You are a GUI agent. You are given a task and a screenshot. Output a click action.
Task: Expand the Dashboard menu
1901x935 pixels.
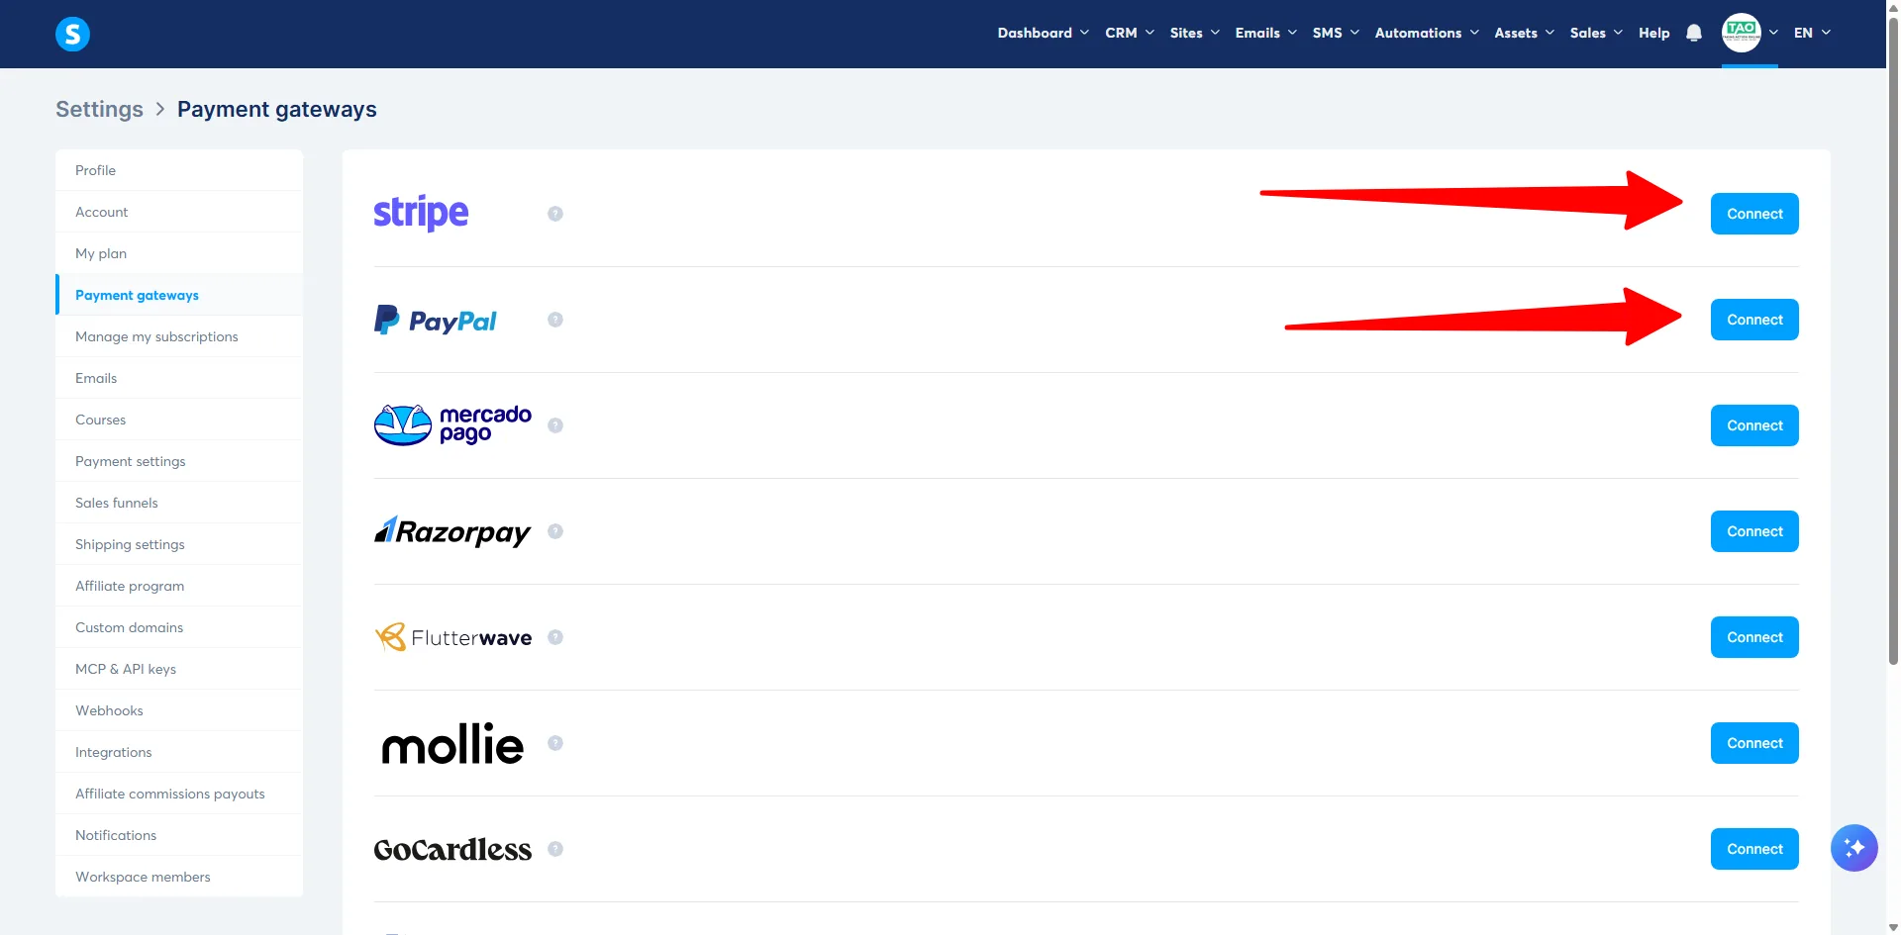pos(1043,33)
